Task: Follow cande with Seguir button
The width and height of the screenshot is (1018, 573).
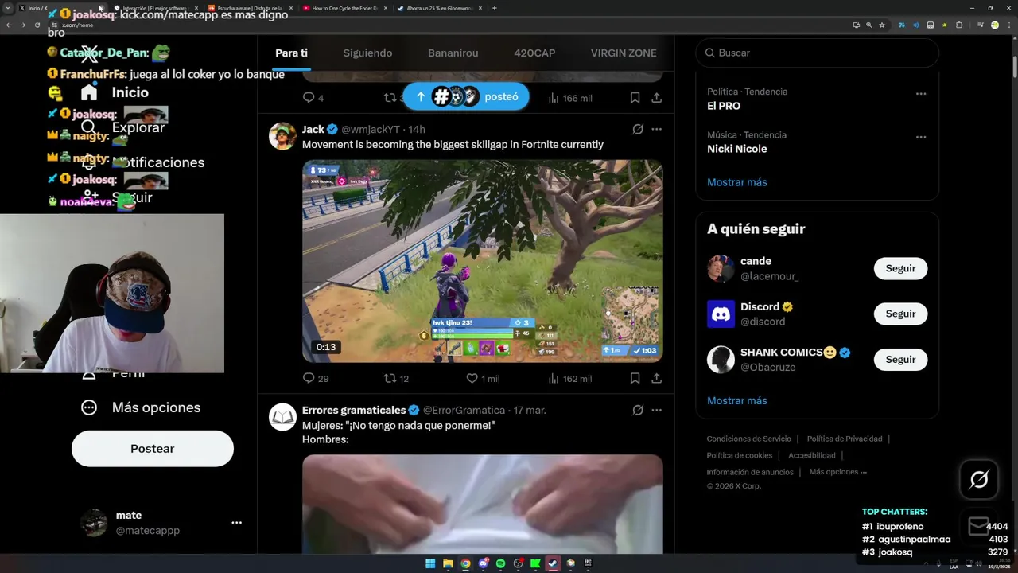Action: click(x=900, y=268)
